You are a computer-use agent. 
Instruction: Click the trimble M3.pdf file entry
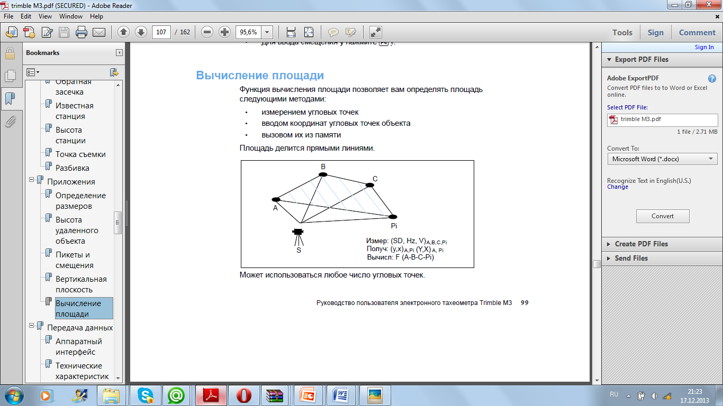[x=662, y=119]
